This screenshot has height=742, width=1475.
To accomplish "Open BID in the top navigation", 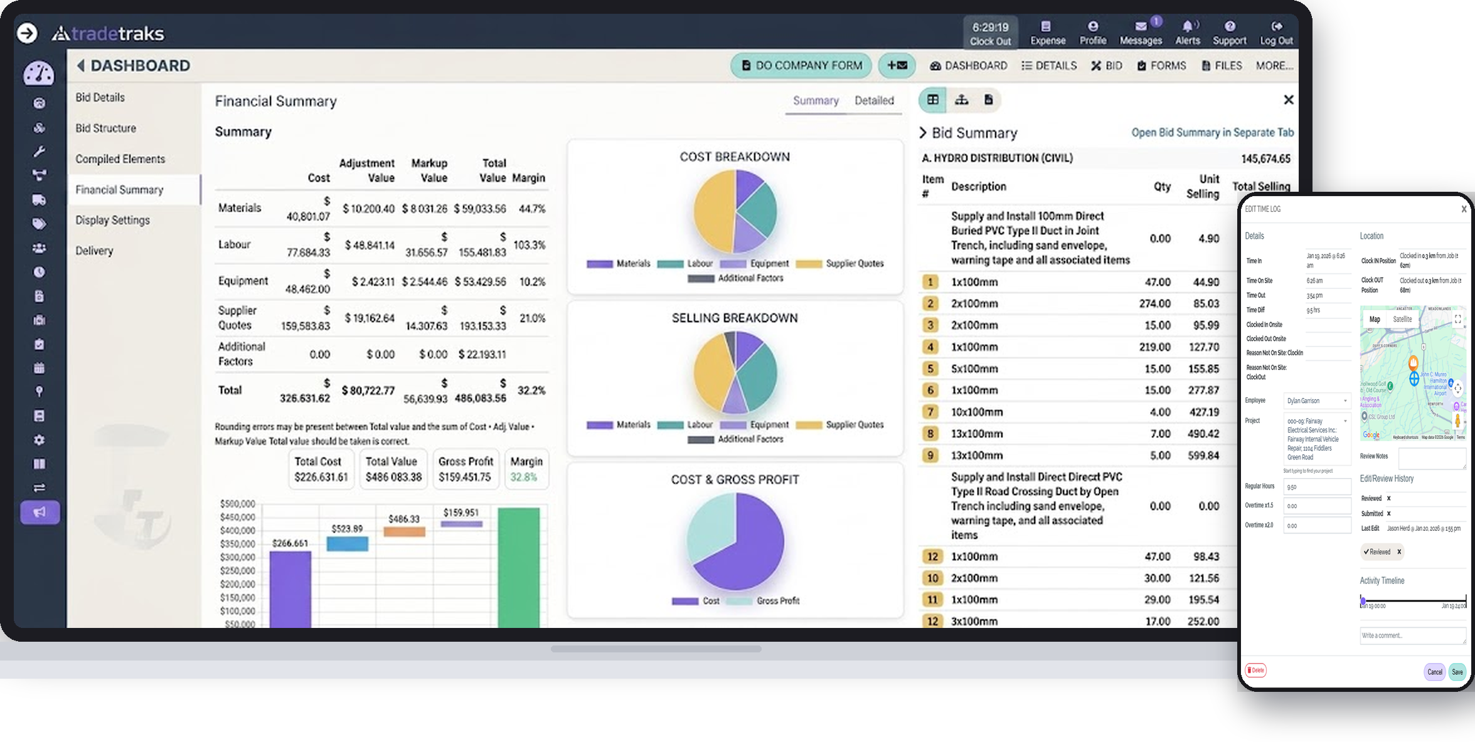I will [1106, 65].
